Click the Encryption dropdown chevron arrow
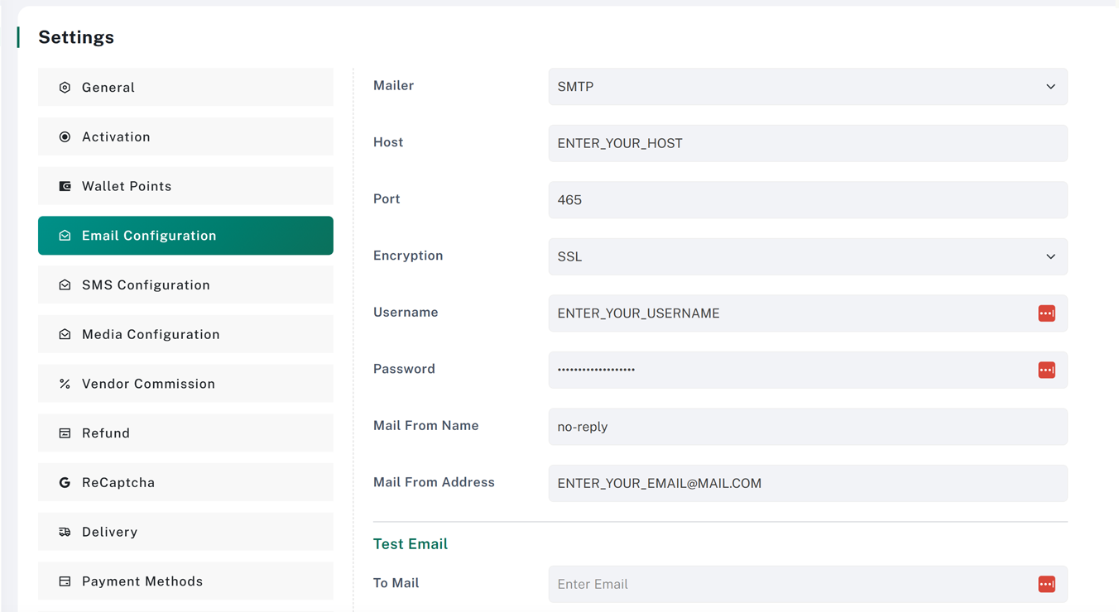1119x612 pixels. pos(1050,256)
